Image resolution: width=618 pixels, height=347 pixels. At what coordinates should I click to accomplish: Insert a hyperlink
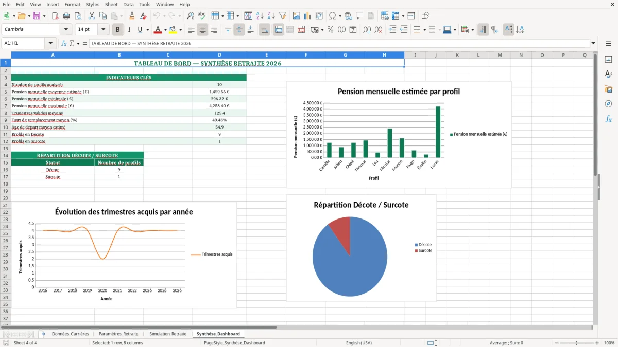tap(348, 16)
